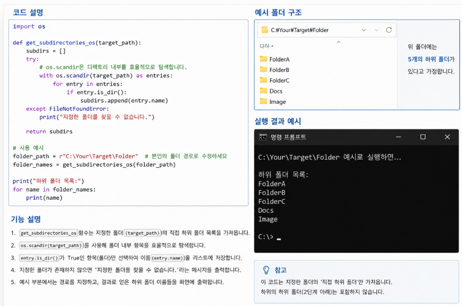Click the 'if entry.is_dir():' code line
462x306 pixels.
96,92
